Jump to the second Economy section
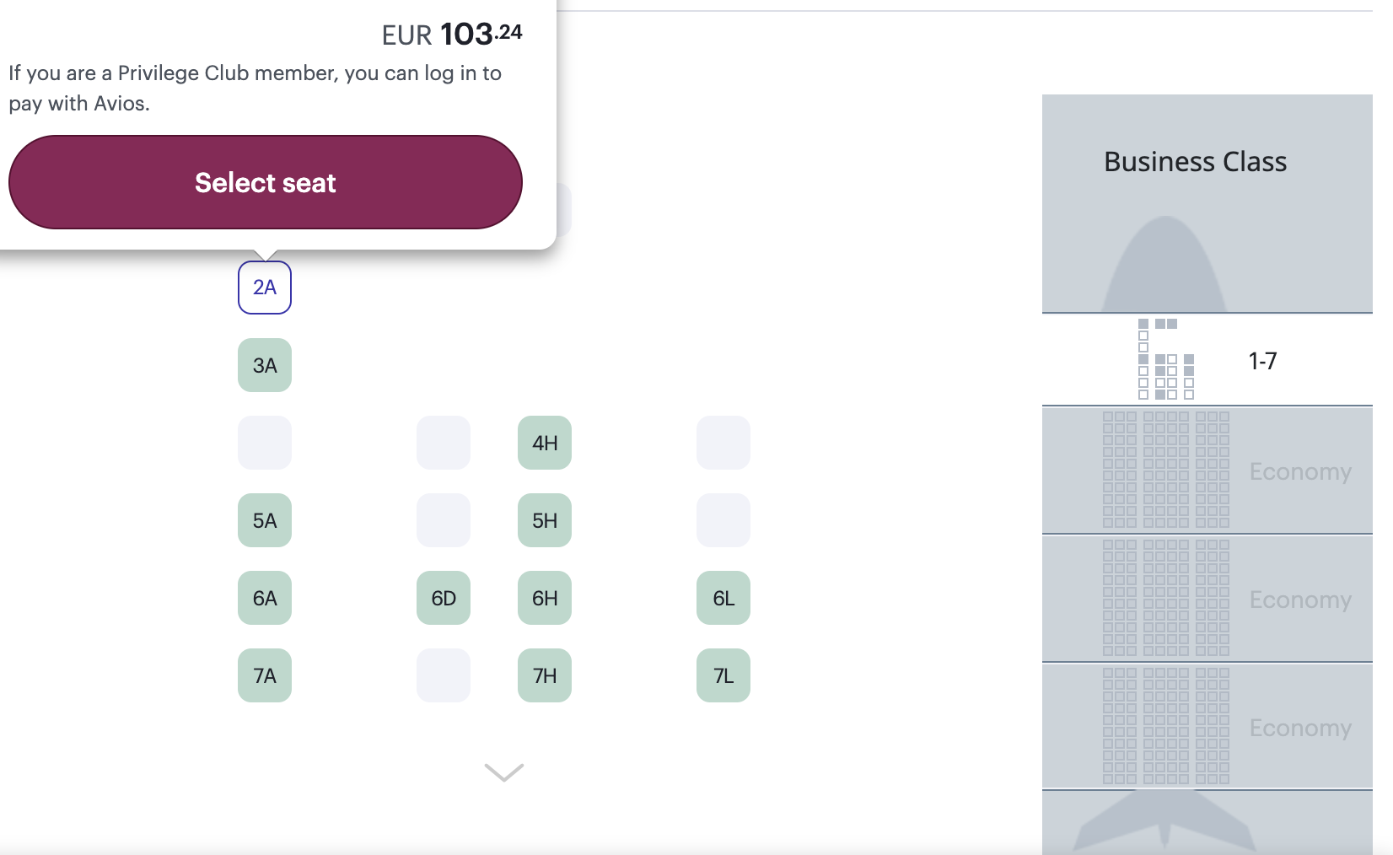1393x855 pixels. (x=1207, y=599)
